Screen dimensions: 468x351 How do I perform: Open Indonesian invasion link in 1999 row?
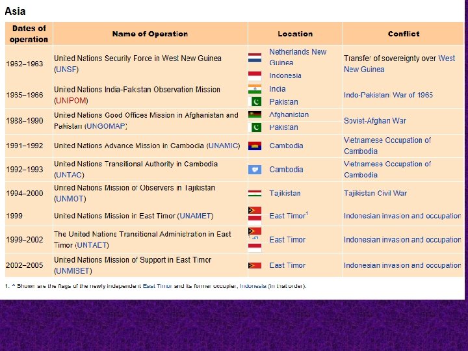(x=402, y=216)
